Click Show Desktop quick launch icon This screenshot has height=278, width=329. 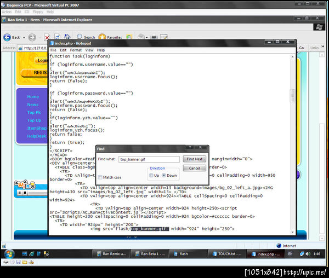(x=25, y=254)
